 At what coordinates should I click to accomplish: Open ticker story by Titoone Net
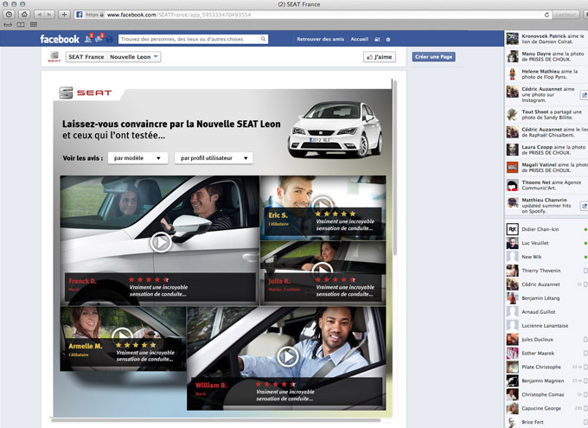pyautogui.click(x=546, y=185)
